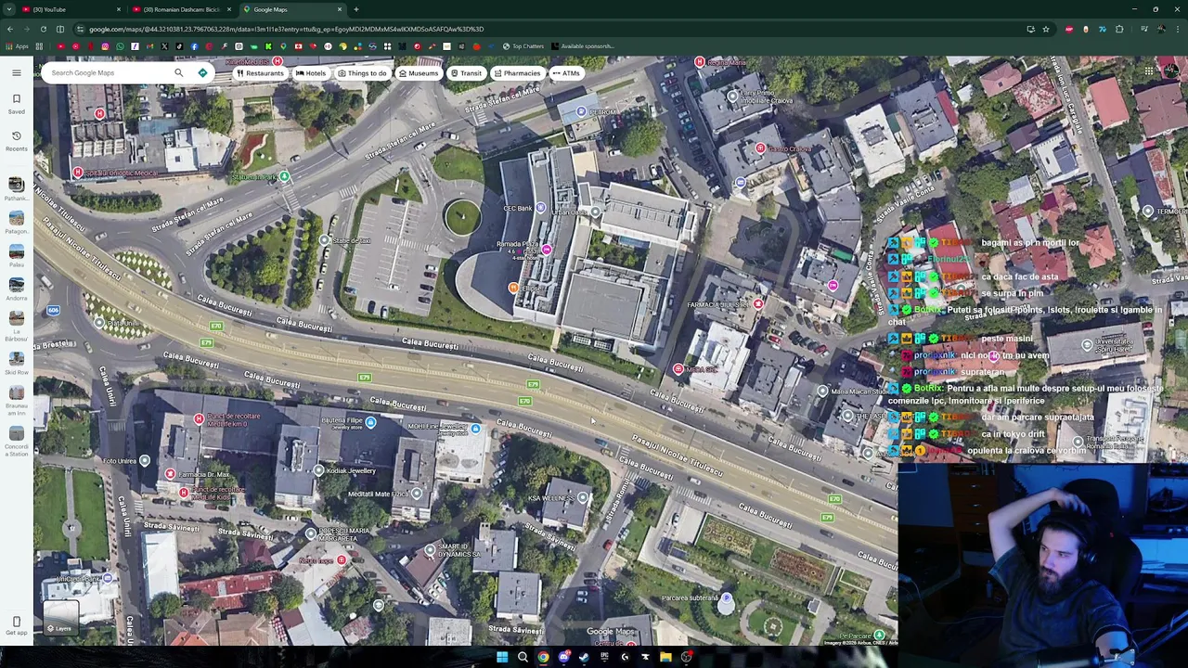Image resolution: width=1188 pixels, height=668 pixels.
Task: Click the CEC Bank map marker
Action: [x=539, y=208]
